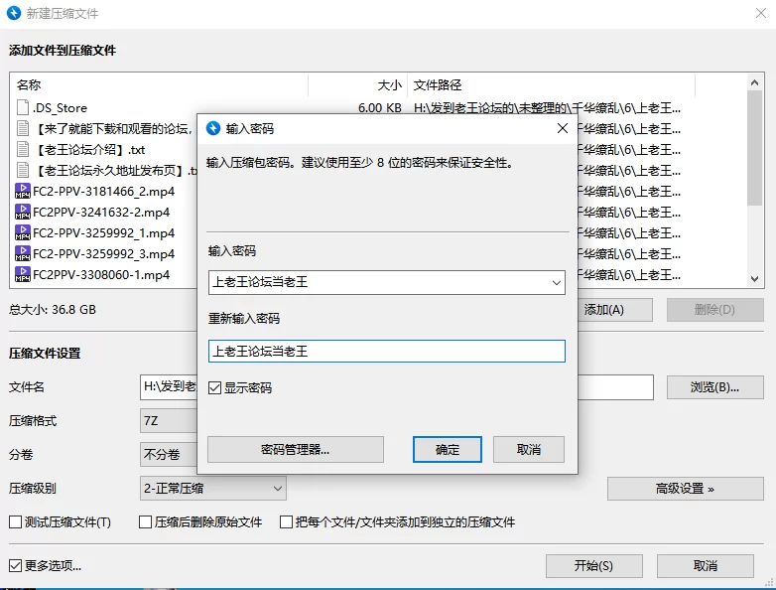Toggle the 更多选项... checkbox
The height and width of the screenshot is (590, 776).
(x=15, y=566)
